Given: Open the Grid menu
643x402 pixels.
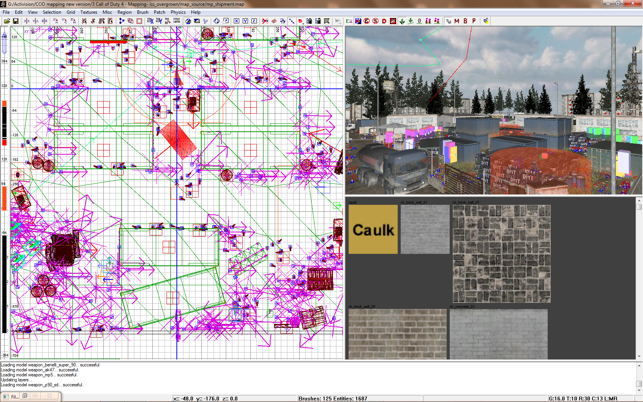Looking at the screenshot, I should 71,12.
